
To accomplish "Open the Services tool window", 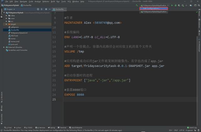I will coord(41,128).
